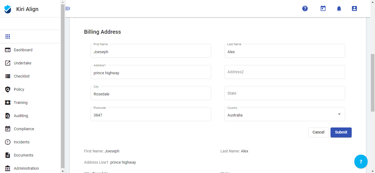The height and width of the screenshot is (173, 375).
Task: Open Auditing menu item
Action: [x=30, y=116]
